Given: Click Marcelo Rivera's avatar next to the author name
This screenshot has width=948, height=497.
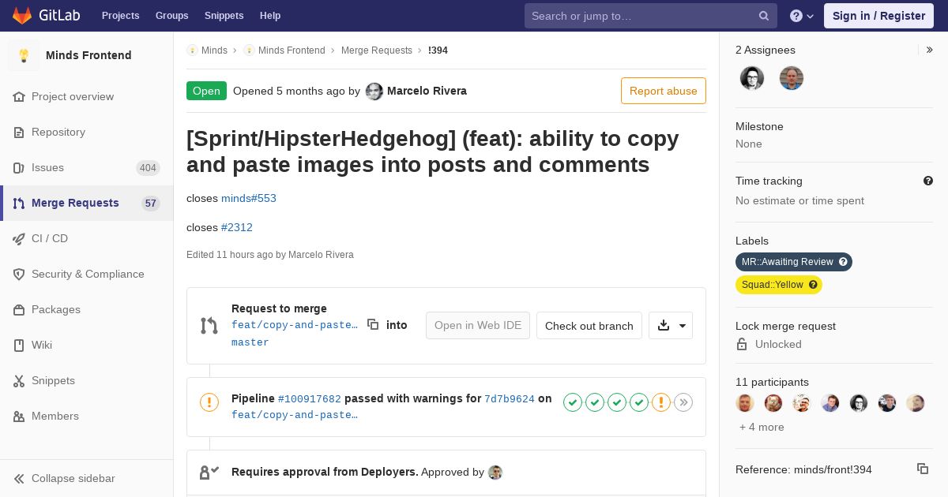Looking at the screenshot, I should coord(374,92).
